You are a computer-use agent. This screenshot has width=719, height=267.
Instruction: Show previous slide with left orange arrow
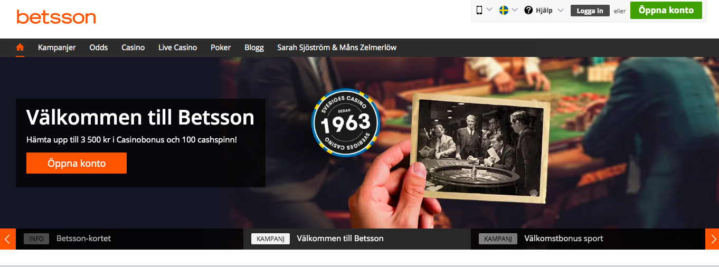pos(7,239)
